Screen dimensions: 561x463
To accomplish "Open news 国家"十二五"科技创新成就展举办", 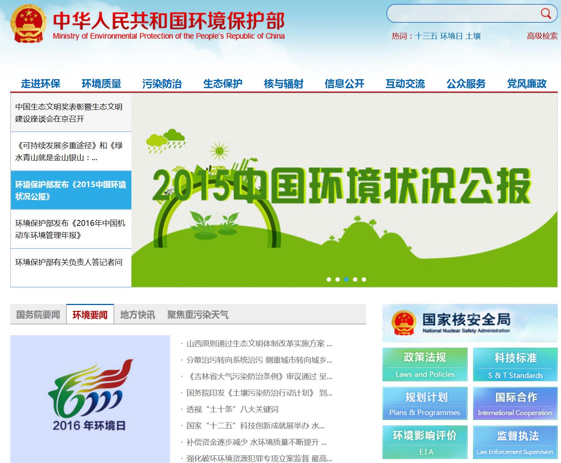I will point(255,426).
